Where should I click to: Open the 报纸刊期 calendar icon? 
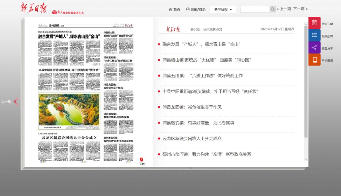tap(314, 23)
